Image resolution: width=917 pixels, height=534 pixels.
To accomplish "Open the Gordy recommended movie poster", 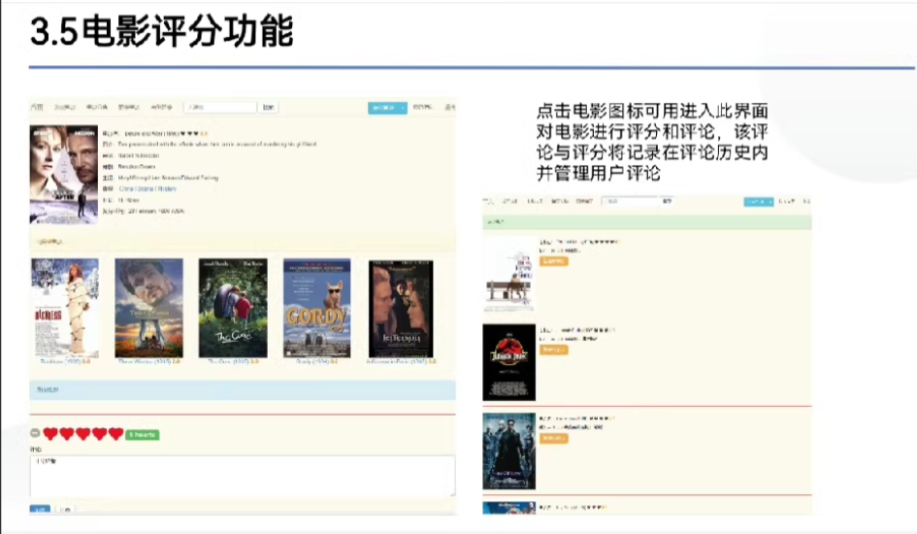I will (317, 308).
